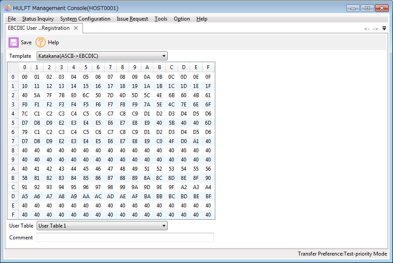Image resolution: width=393 pixels, height=263 pixels.
Task: Open the tab list dropdown arrow
Action: [384, 28]
